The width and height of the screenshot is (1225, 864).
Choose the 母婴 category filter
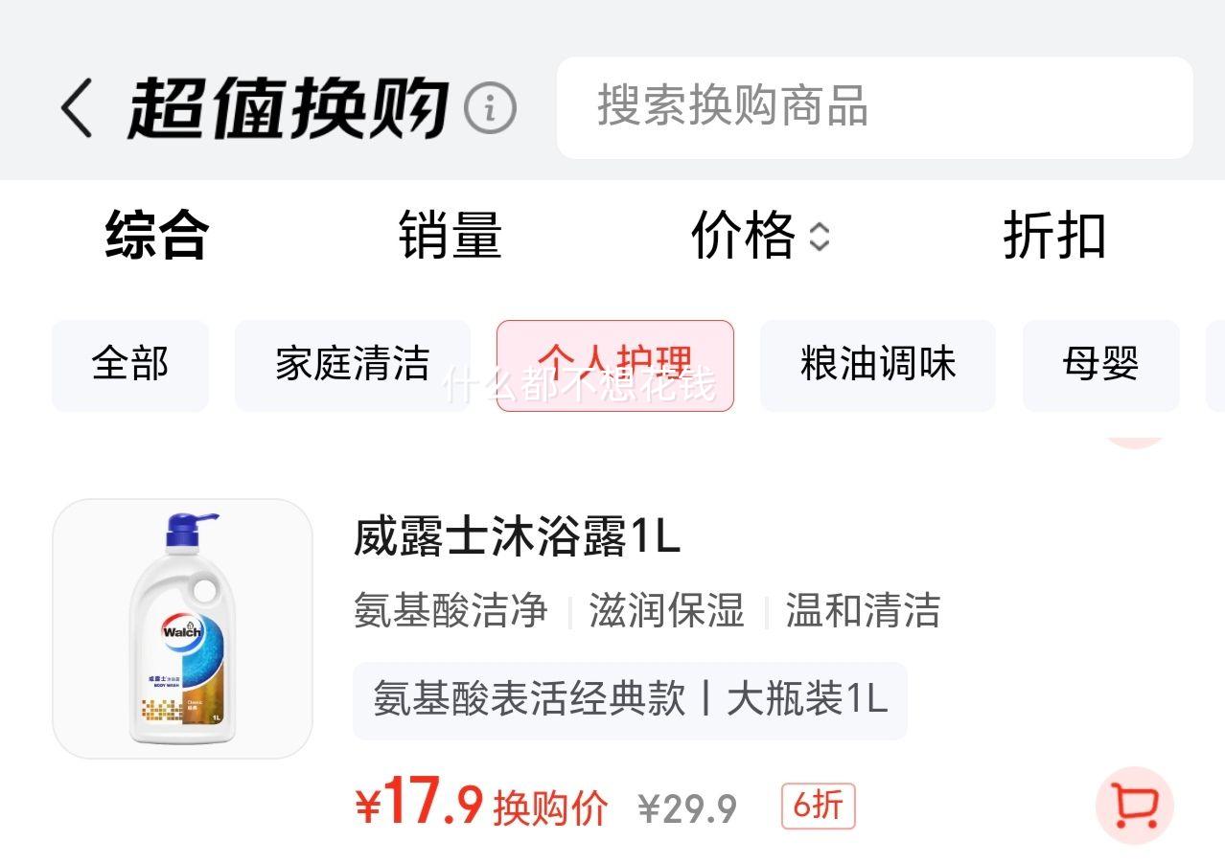click(1100, 365)
